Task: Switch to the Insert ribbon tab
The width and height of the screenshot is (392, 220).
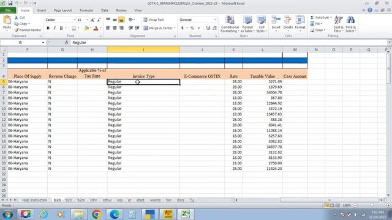Action: [42, 10]
